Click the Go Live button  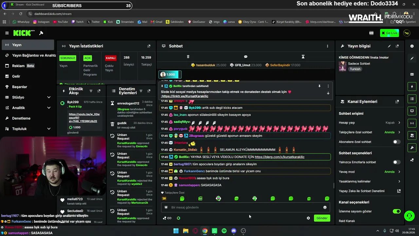(390, 33)
